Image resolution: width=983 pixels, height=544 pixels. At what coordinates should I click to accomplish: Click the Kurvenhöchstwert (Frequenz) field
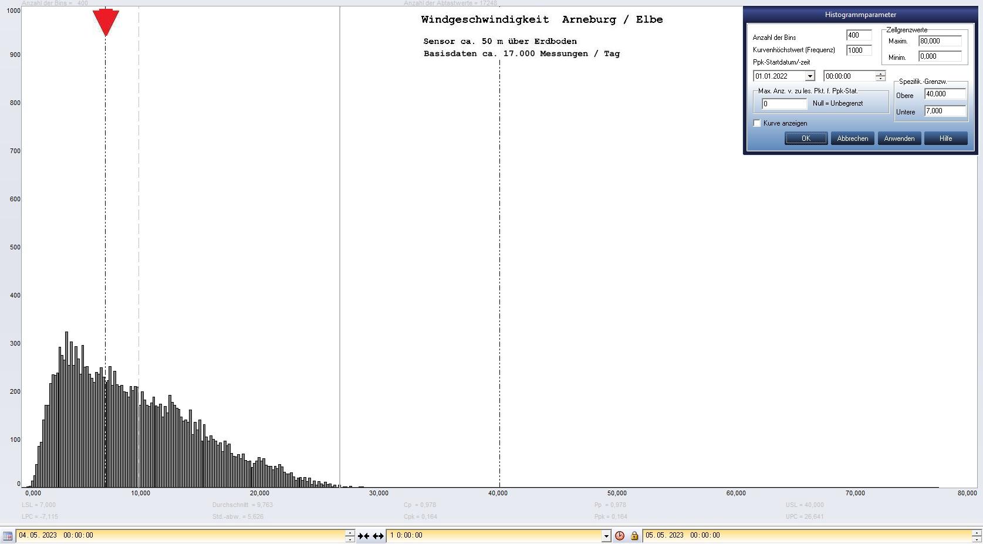pos(859,50)
